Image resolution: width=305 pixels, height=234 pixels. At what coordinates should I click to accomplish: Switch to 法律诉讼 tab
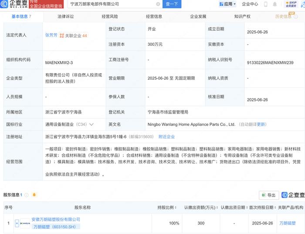(65, 17)
